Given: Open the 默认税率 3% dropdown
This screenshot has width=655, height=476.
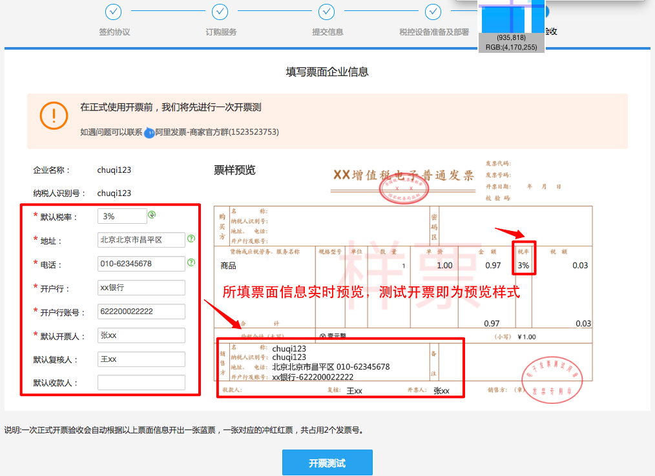Looking at the screenshot, I should tap(122, 216).
